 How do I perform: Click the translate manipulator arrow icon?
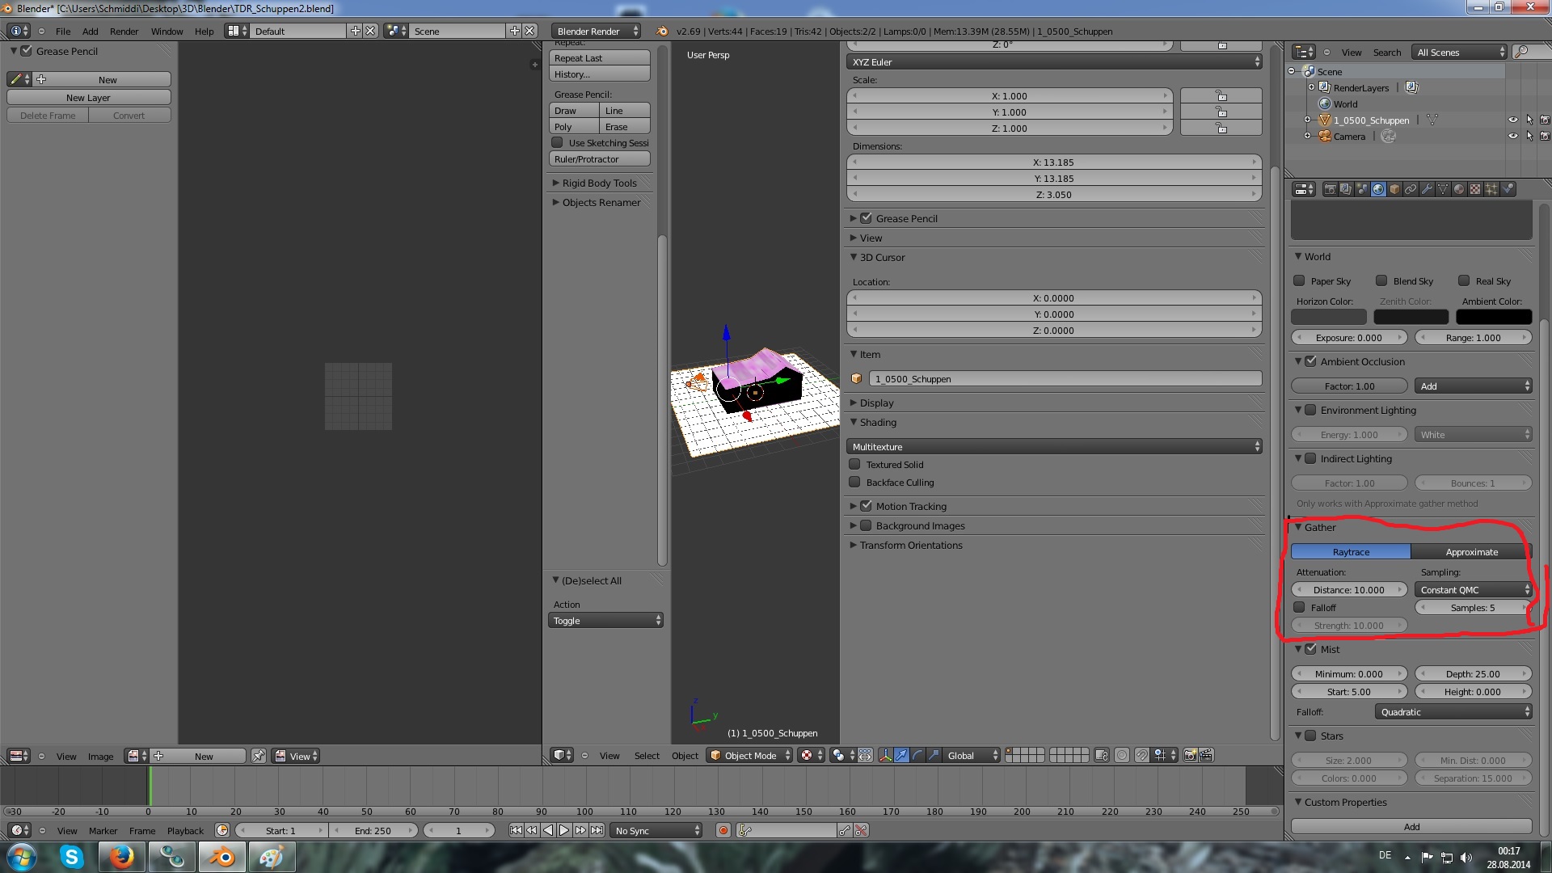pyautogui.click(x=901, y=755)
